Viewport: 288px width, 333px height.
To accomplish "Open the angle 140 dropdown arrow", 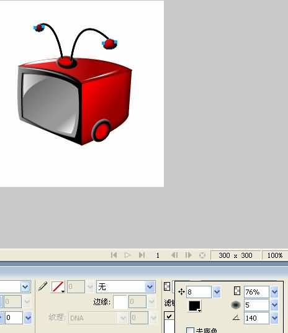I will [x=274, y=318].
